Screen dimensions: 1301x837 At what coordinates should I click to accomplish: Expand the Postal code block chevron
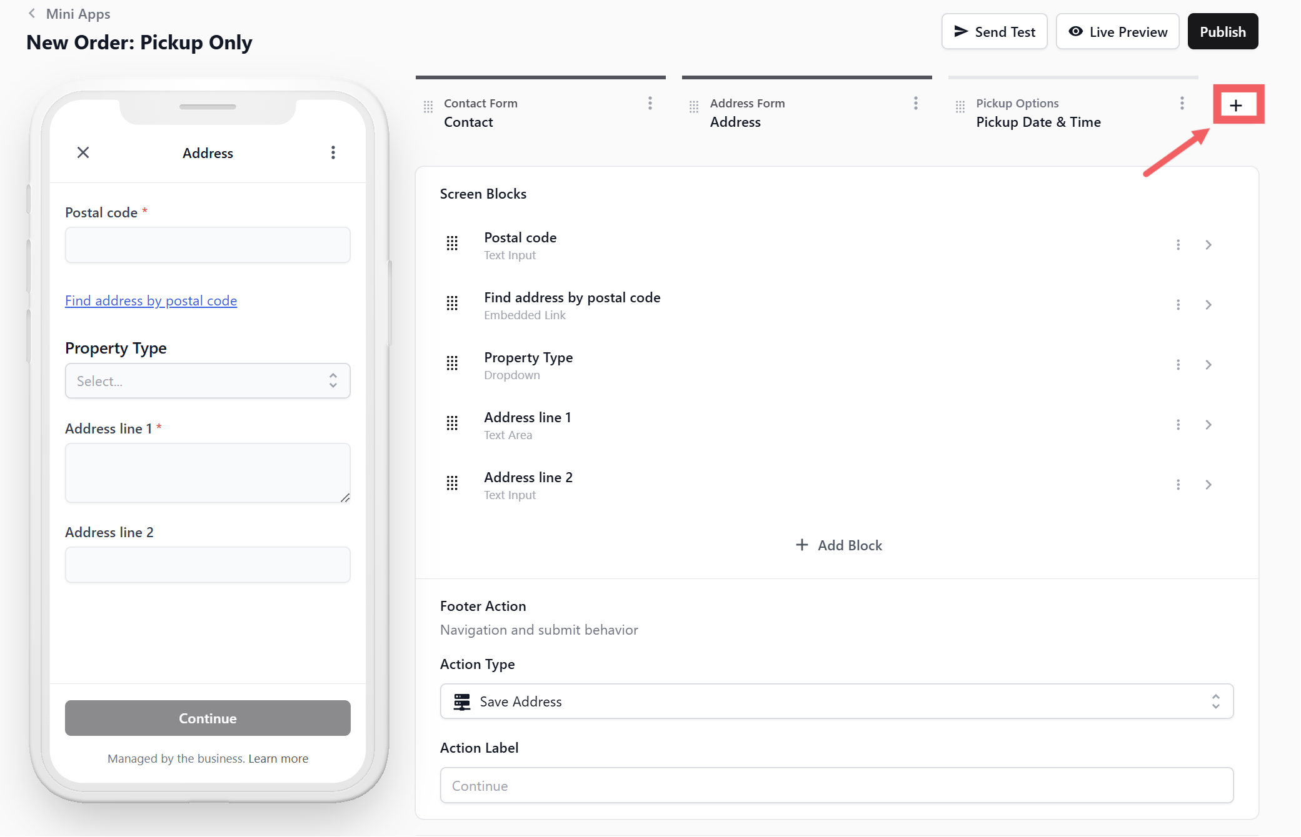point(1208,245)
